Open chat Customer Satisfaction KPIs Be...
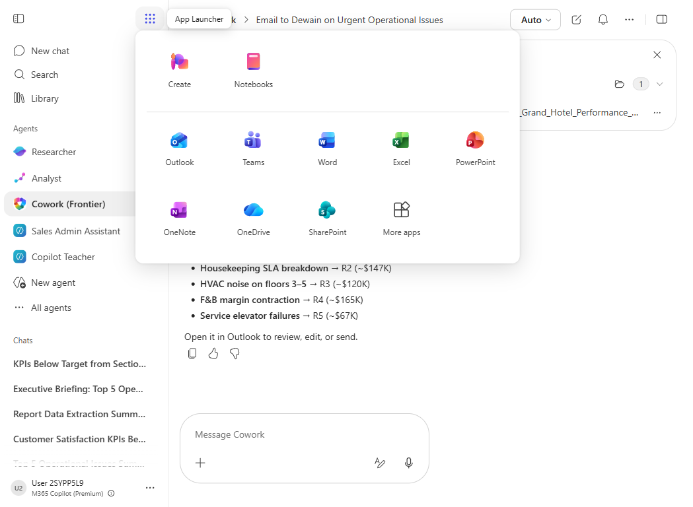The image size is (693, 507). pyautogui.click(x=79, y=440)
